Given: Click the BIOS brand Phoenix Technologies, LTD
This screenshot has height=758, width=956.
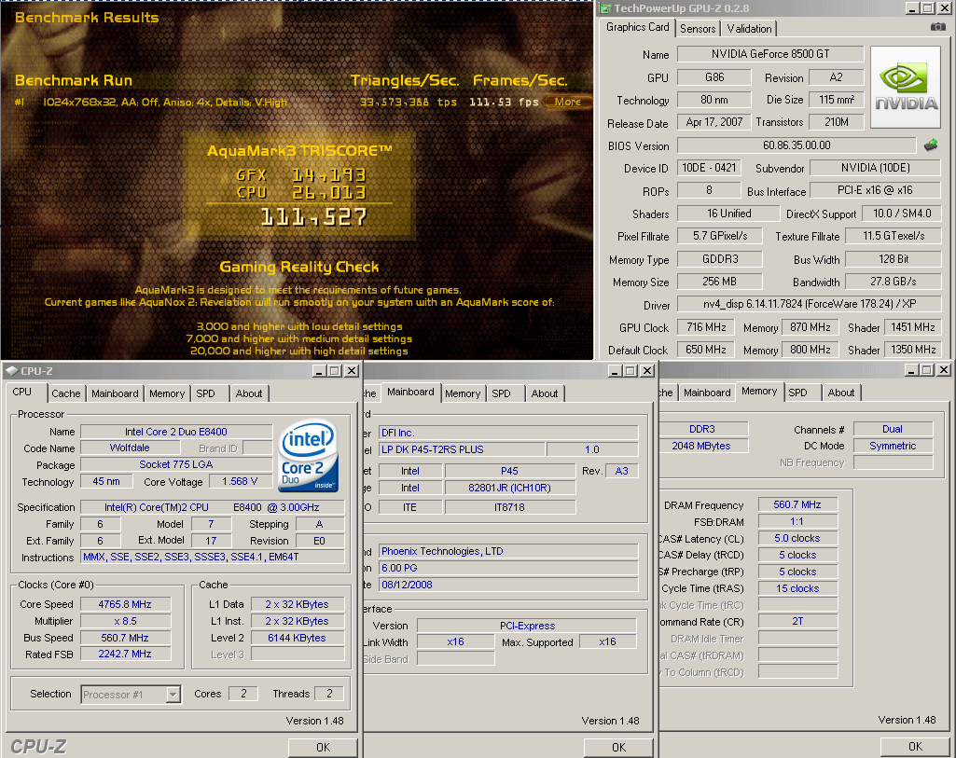Looking at the screenshot, I should click(x=508, y=551).
